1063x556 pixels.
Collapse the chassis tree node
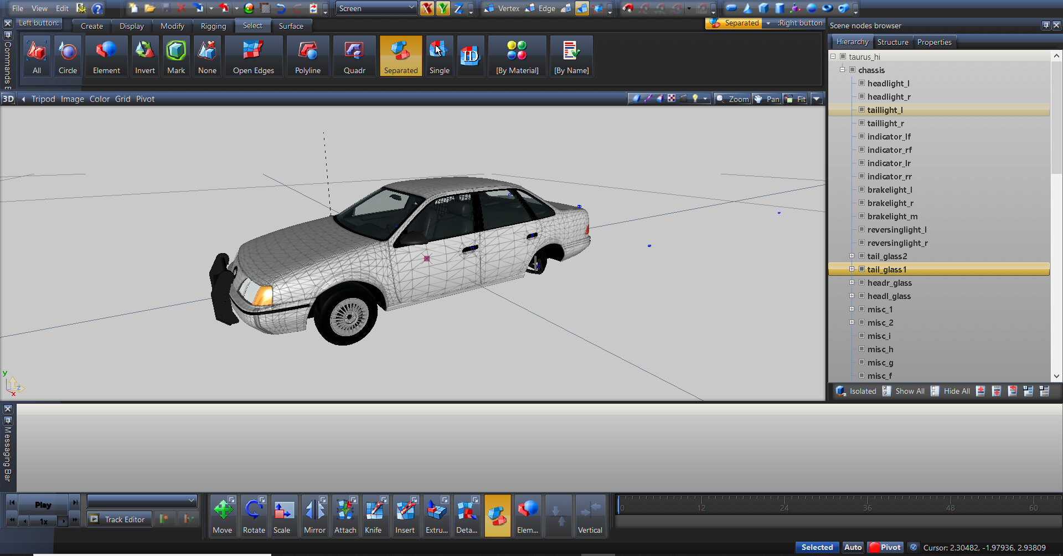[842, 70]
